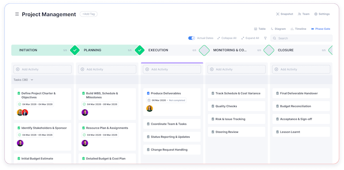Image resolution: width=344 pixels, height=170 pixels.
Task: Click the Settings gear icon
Action: click(x=316, y=14)
